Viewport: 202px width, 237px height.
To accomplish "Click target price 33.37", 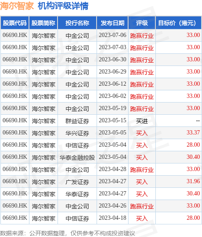I will 193,132.
